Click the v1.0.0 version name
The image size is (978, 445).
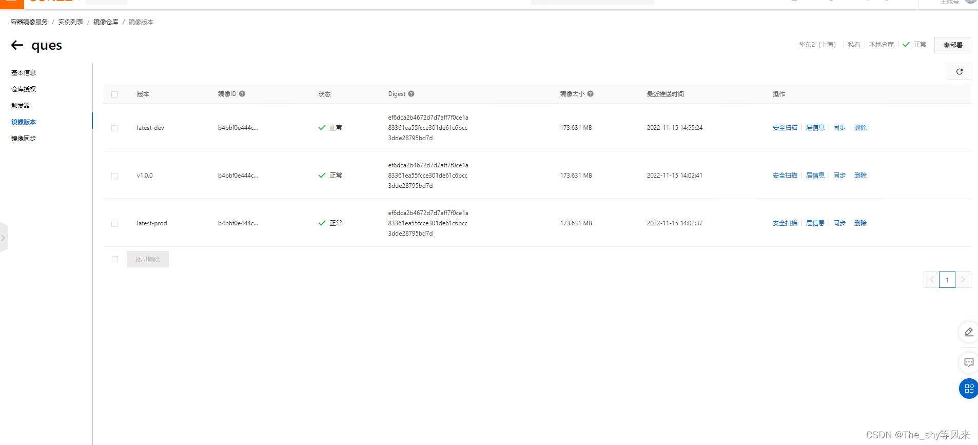145,176
